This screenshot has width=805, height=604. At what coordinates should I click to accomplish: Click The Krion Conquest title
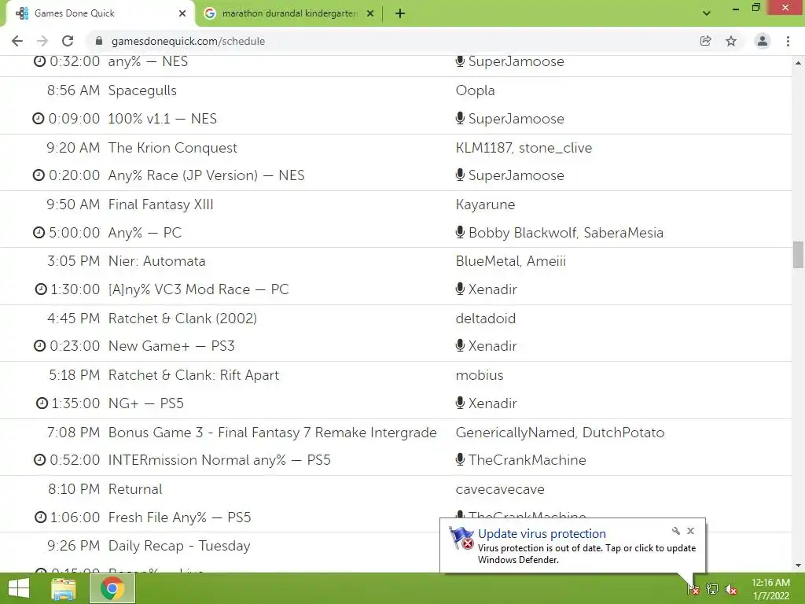(172, 148)
